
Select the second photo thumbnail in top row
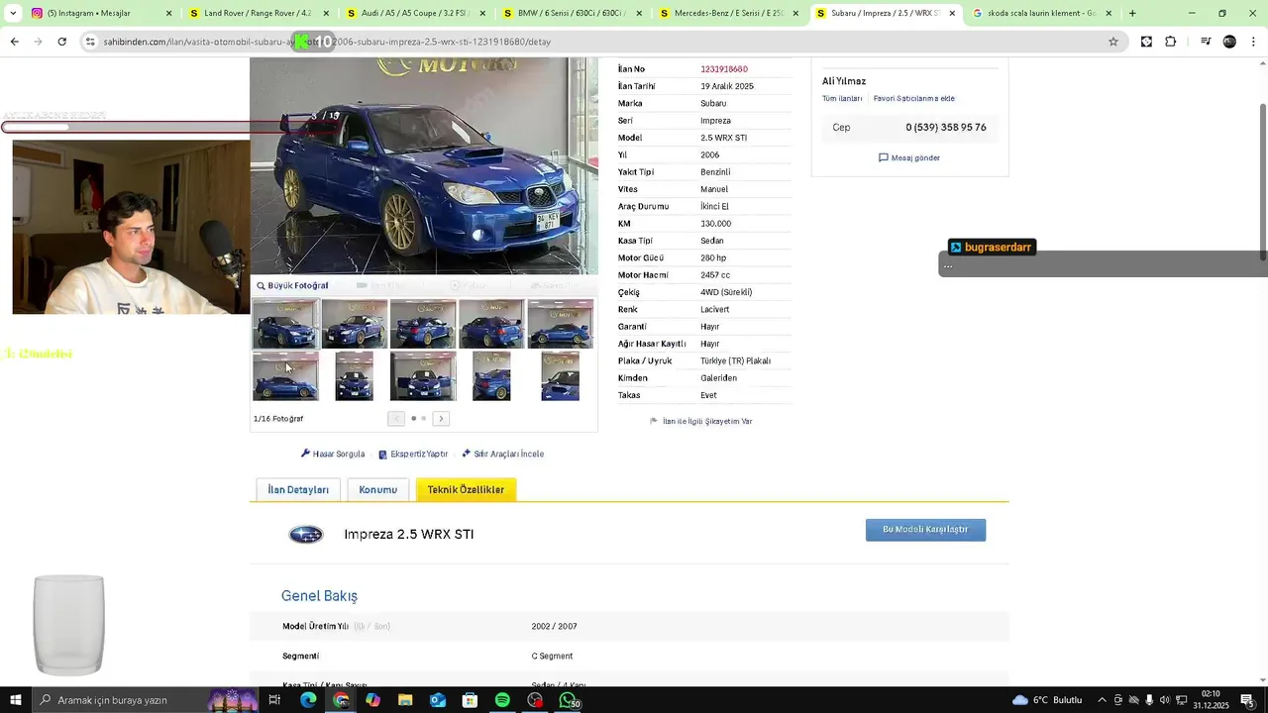(x=355, y=323)
